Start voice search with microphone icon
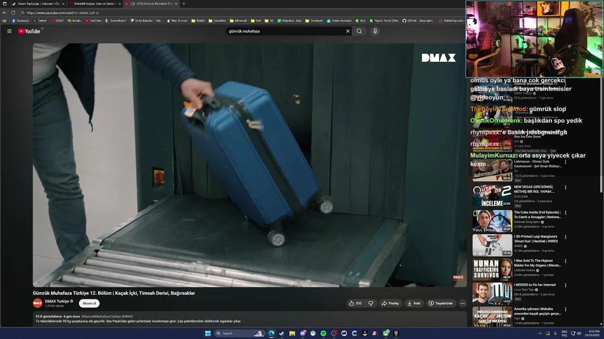Image resolution: width=604 pixels, height=339 pixels. coord(375,31)
